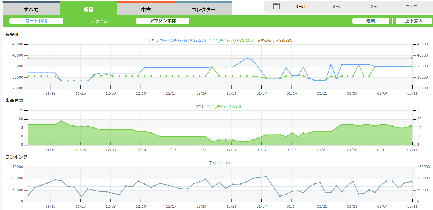The height and width of the screenshot is (210, 433).
Task: Click the 参考価格 ¥38,880 legend label
Action: (274, 41)
